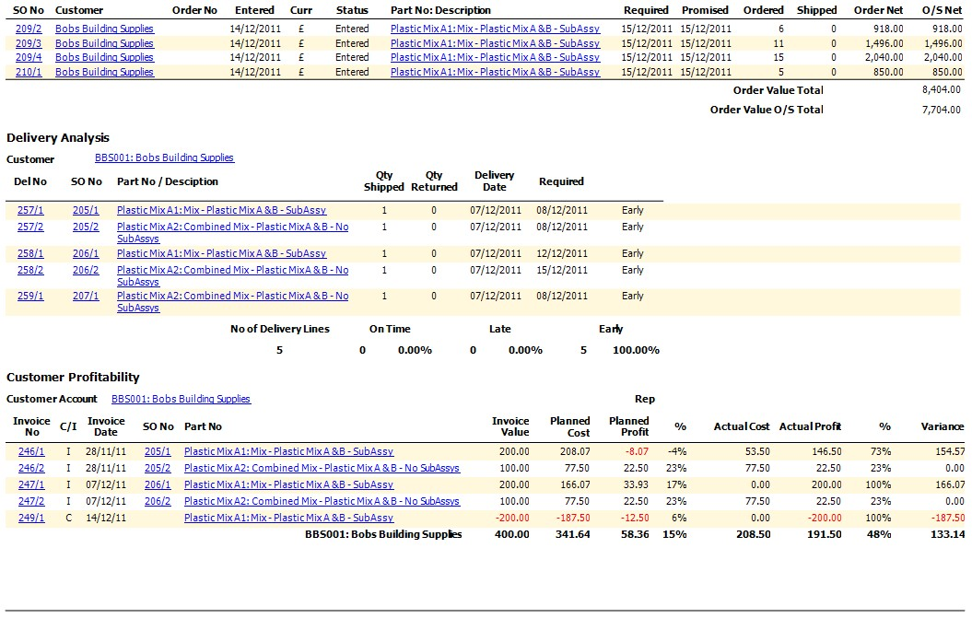Open delivery note 258/1
This screenshot has height=618, width=972.
click(30, 253)
